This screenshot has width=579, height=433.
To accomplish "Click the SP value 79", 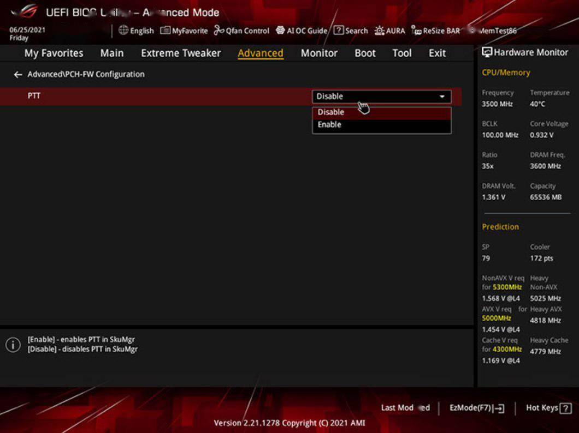I will pos(486,258).
